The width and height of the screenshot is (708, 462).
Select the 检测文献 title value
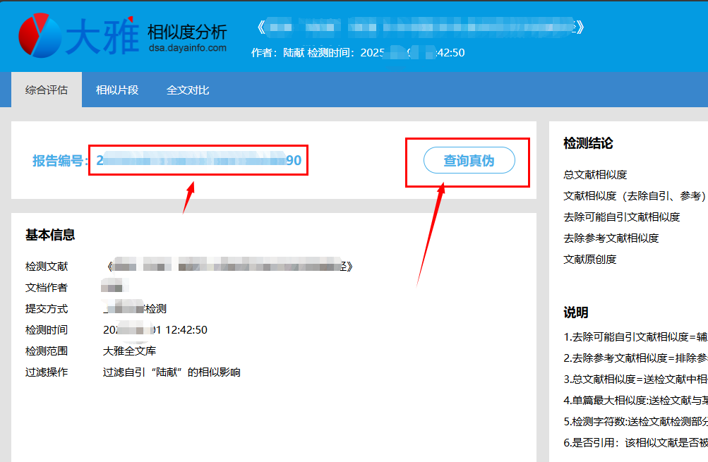coord(228,267)
